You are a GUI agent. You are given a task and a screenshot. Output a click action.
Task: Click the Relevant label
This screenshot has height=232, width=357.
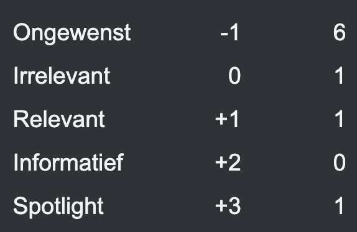(59, 119)
